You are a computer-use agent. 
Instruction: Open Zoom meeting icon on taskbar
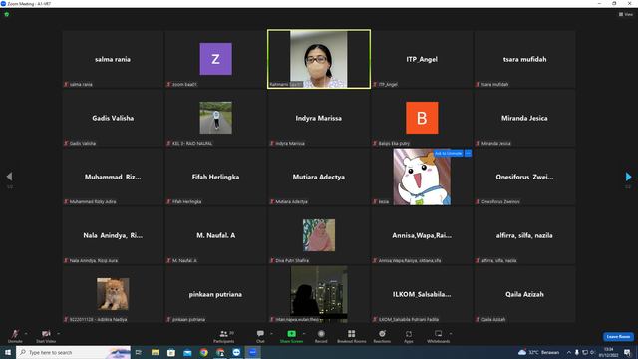click(252, 352)
